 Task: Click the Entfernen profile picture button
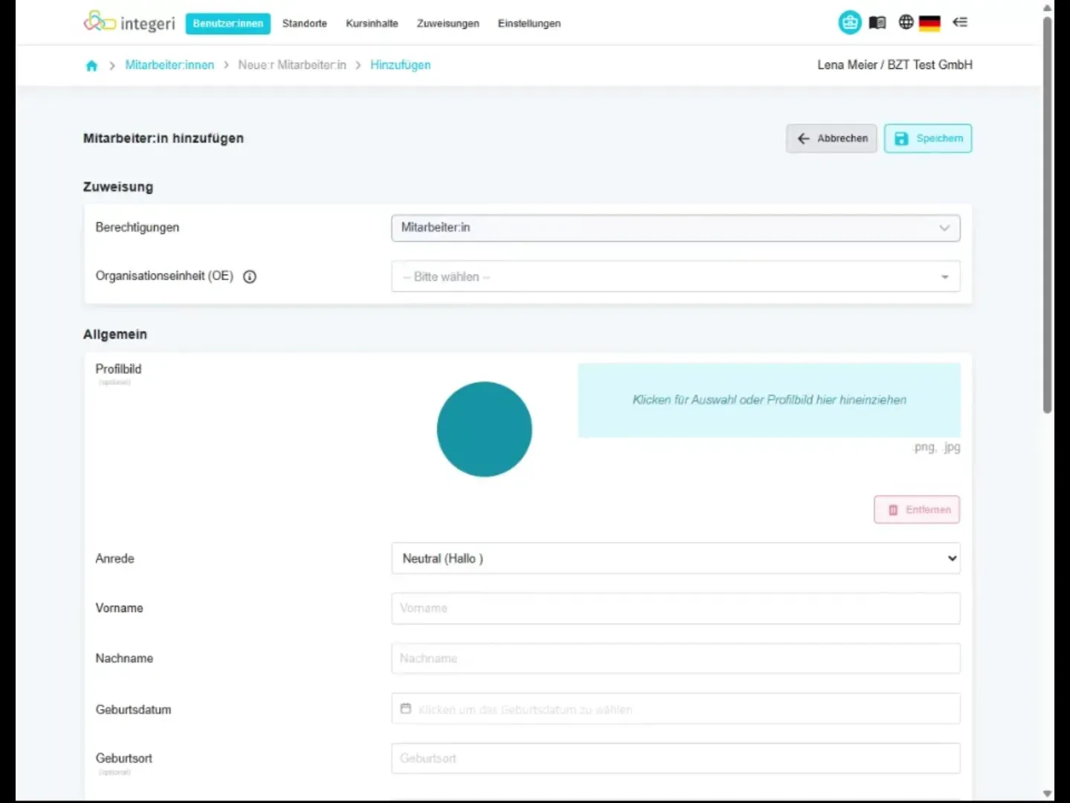tap(917, 509)
